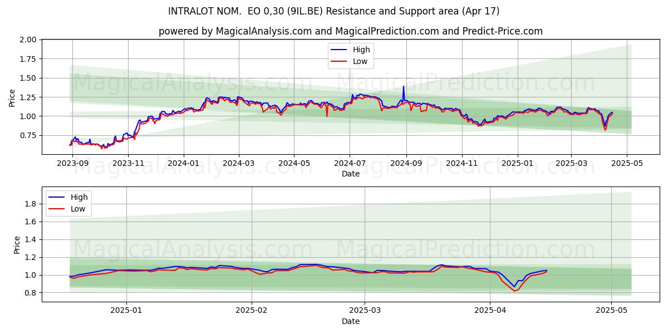Click the 'Date' axis label under top chart
Viewport: 668px width, 334px height.
pos(351,174)
